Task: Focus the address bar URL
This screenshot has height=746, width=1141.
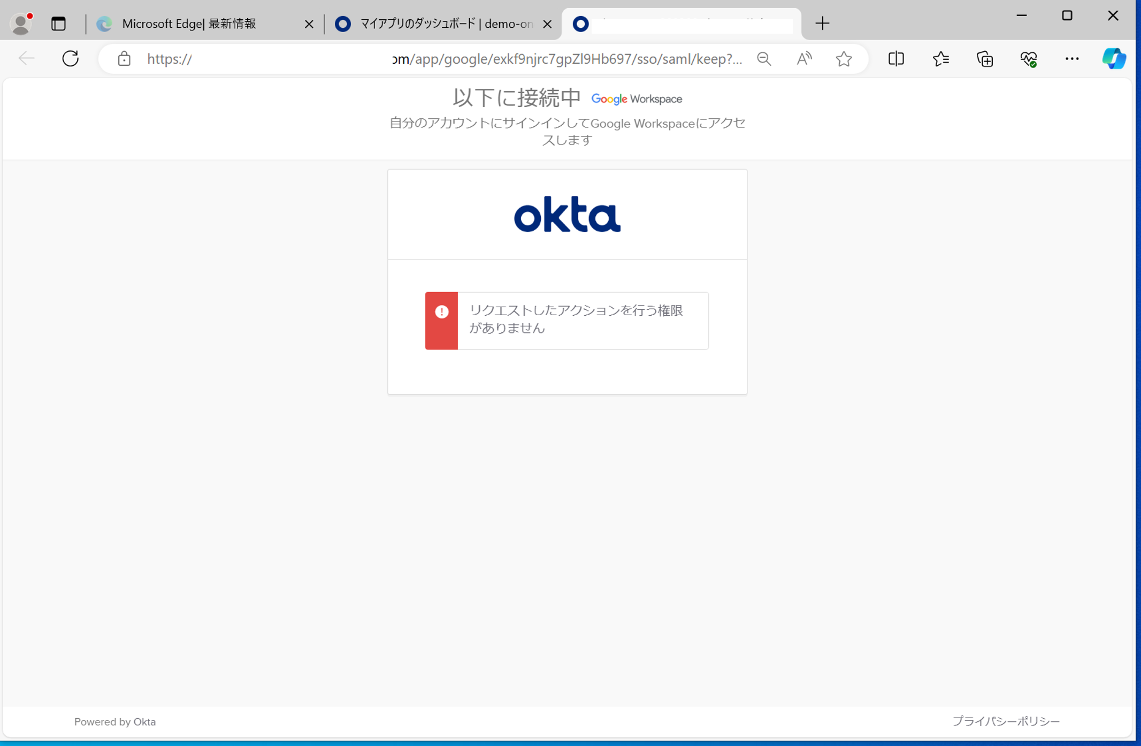Action: (x=444, y=59)
